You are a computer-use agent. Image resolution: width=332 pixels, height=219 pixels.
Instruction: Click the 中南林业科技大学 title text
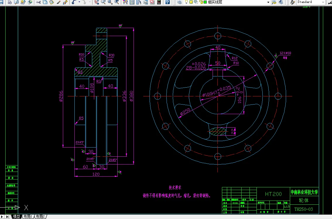(x=304, y=192)
